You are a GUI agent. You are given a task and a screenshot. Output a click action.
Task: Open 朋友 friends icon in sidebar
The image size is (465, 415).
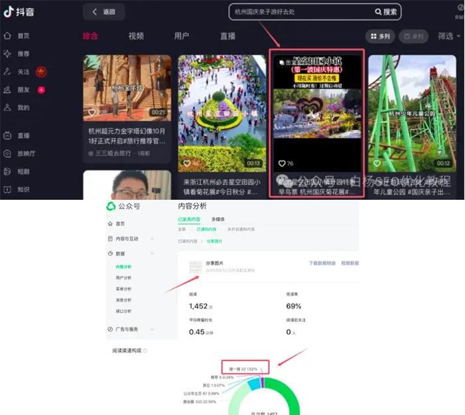tap(7, 90)
